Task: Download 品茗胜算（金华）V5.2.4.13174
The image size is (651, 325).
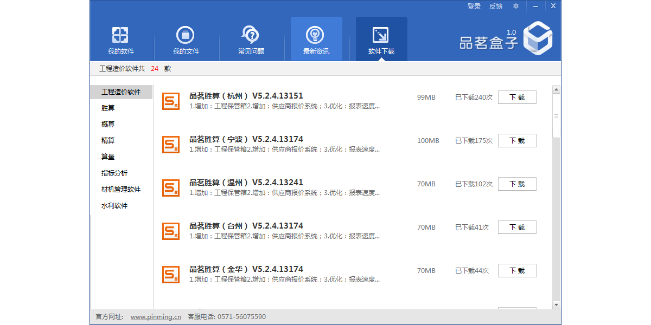Action: click(517, 271)
